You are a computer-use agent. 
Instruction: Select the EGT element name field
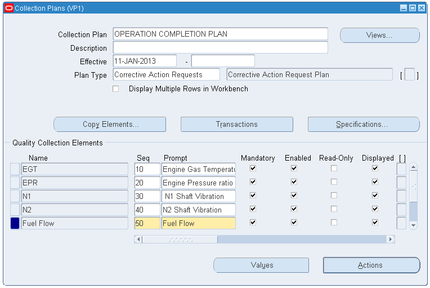point(75,169)
